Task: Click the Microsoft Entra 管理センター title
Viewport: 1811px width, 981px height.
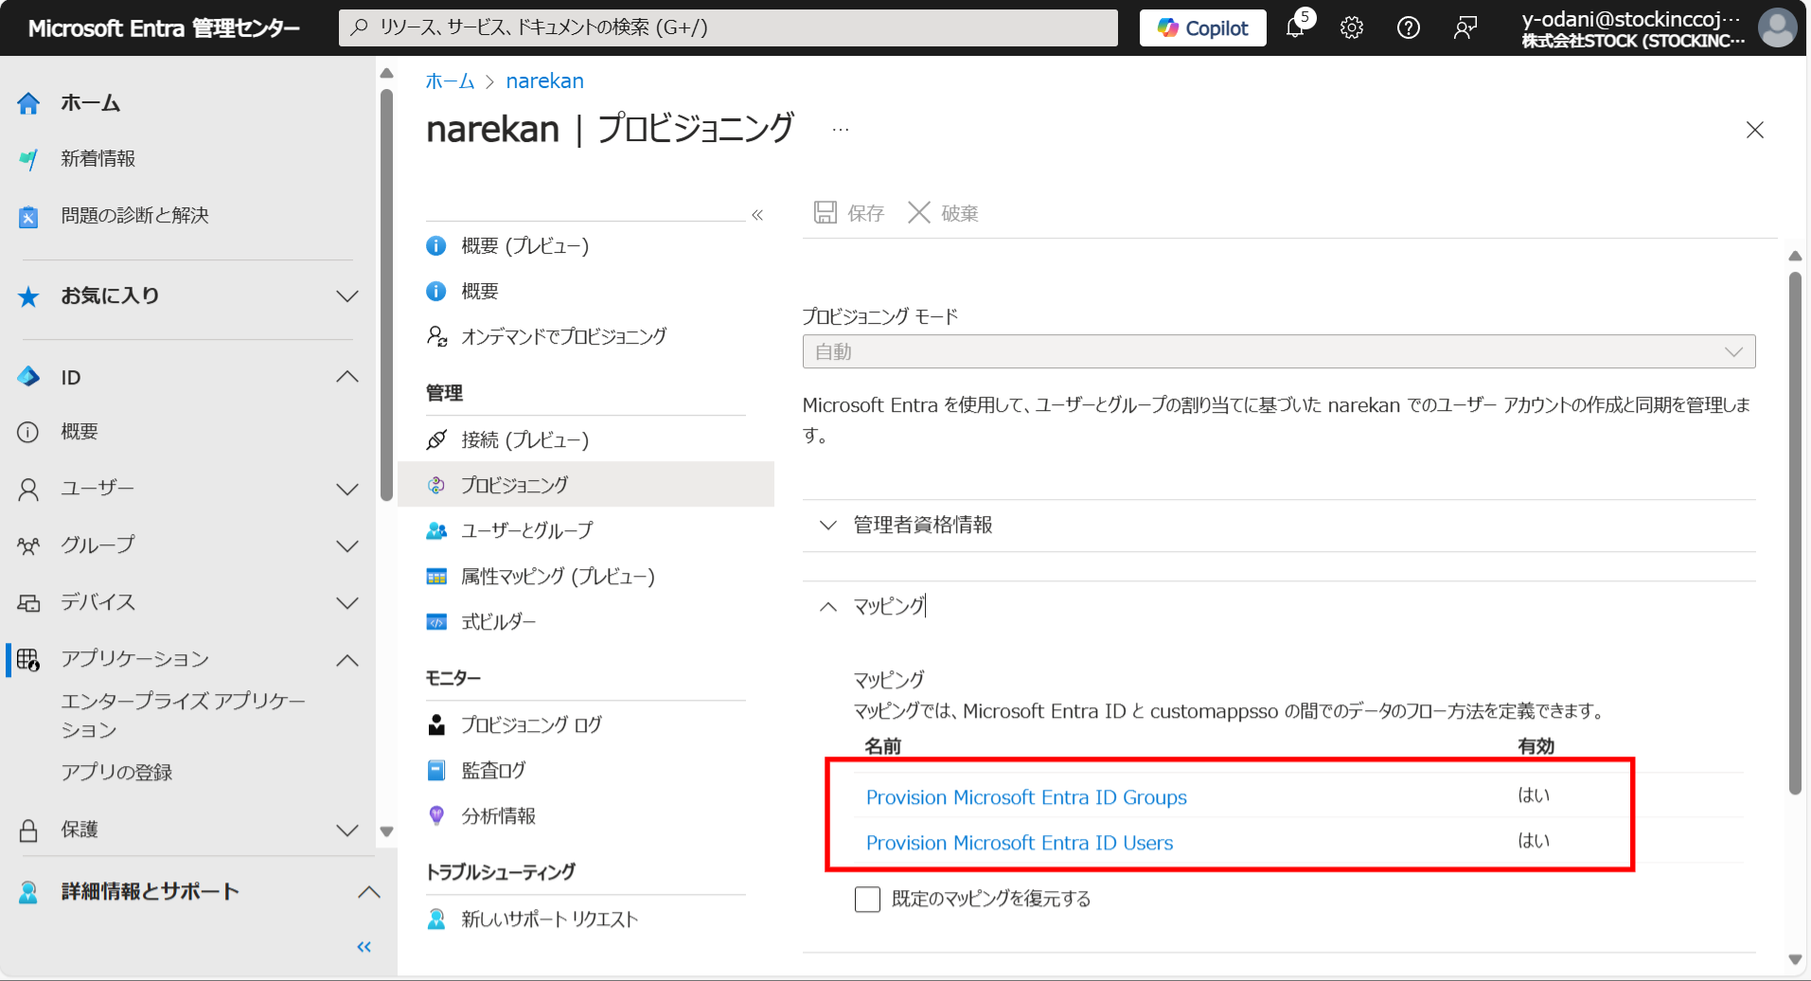Action: pyautogui.click(x=164, y=28)
